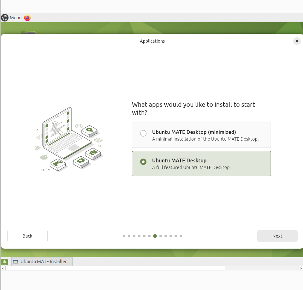303x290 pixels.
Task: Go back with the Back button
Action: click(27, 236)
